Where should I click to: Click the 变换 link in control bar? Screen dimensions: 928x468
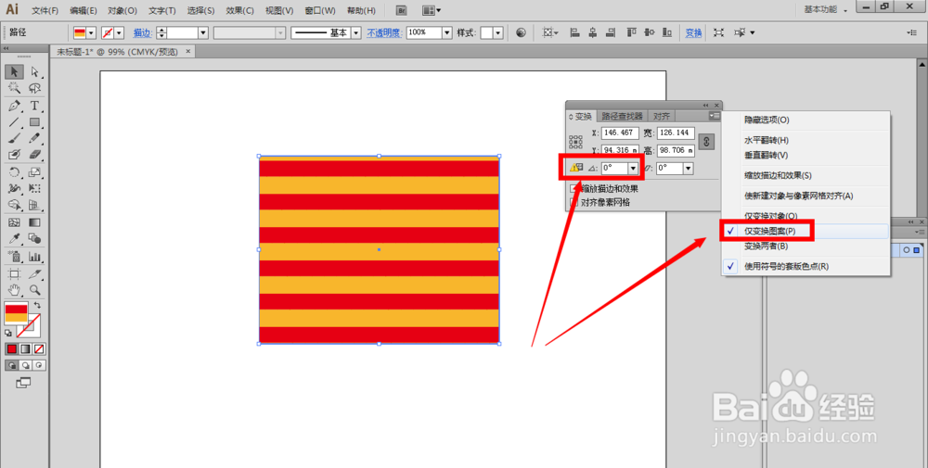coord(693,33)
